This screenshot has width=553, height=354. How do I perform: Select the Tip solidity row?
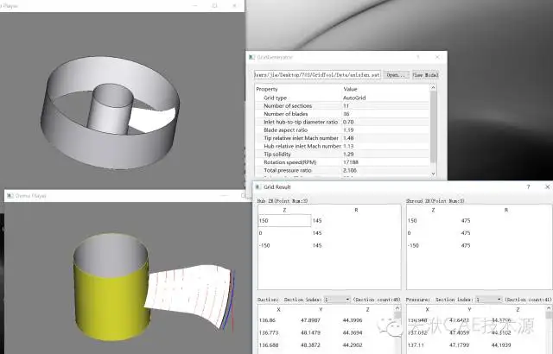tap(342, 154)
